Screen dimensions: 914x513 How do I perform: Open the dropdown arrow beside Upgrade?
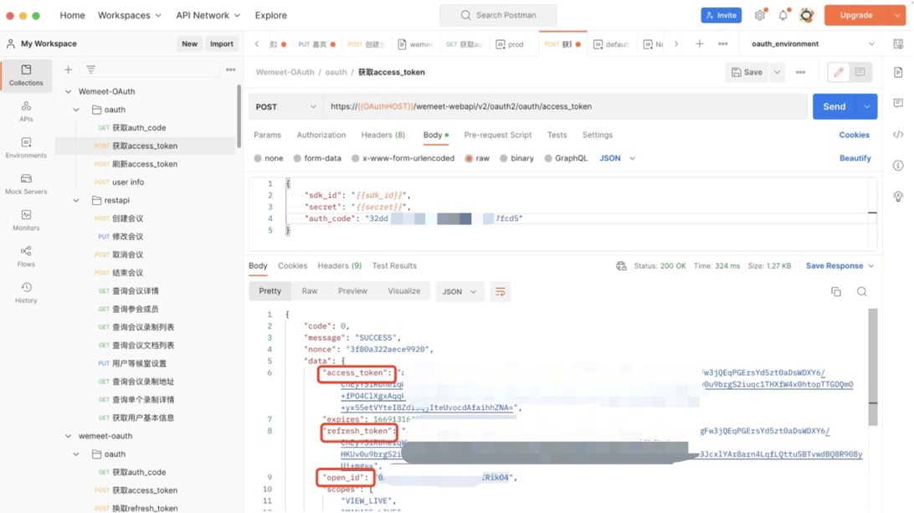point(897,15)
